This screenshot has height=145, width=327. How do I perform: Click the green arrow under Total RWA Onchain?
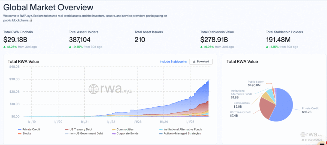(4, 47)
